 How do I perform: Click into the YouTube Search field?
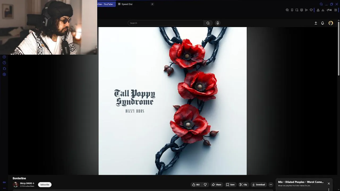point(165,23)
